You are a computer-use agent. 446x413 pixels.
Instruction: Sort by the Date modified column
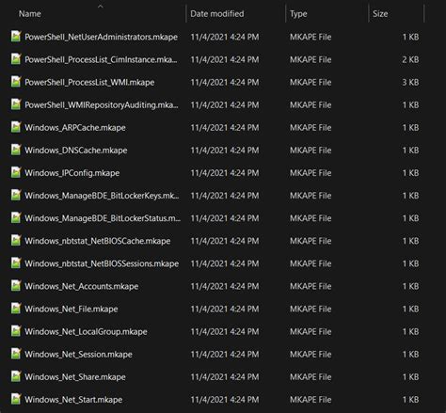[217, 14]
